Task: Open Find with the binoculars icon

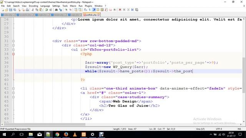Action: 56,10
